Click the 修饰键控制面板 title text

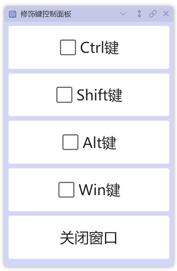[x=46, y=14]
